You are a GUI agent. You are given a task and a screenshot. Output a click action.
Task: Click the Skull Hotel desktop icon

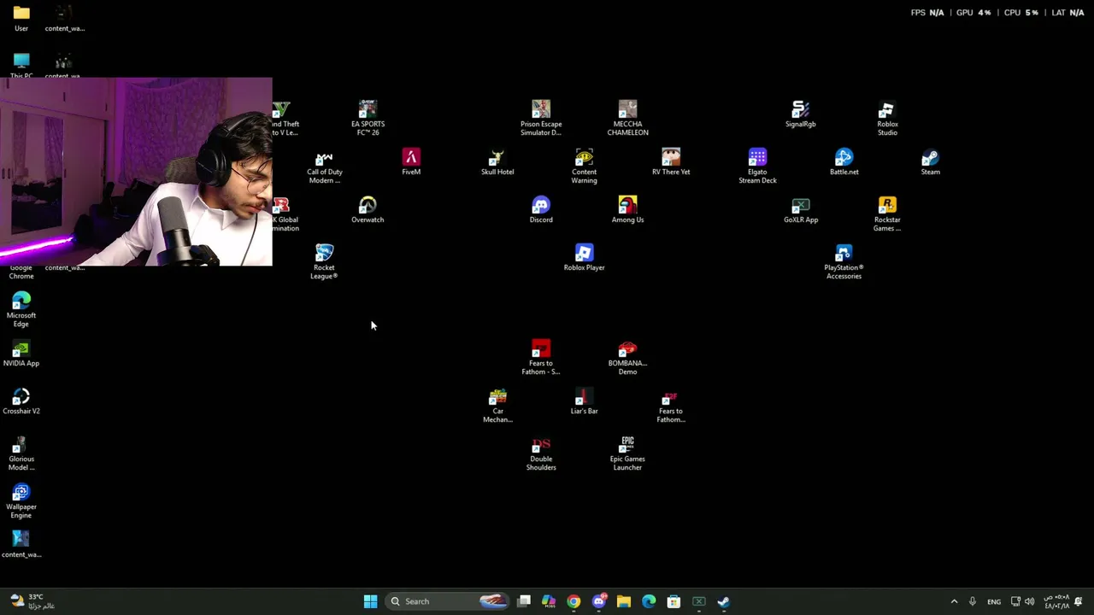pos(497,161)
